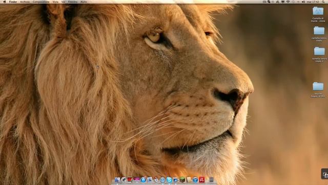Open the Vai menu

(64, 2)
